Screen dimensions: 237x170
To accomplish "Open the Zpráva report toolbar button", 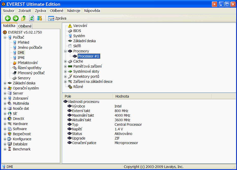I will [x=57, y=18].
